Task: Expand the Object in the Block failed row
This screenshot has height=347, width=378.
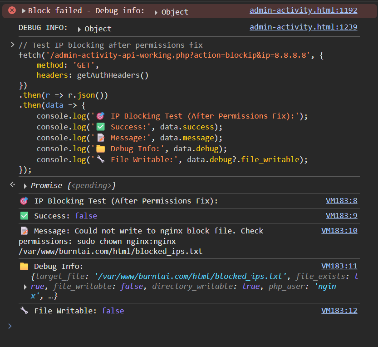Action: pos(156,12)
